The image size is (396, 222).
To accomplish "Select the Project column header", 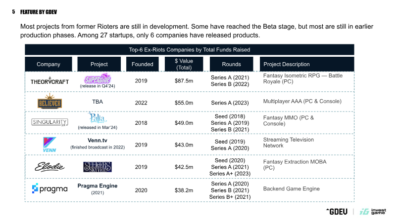I will click(x=99, y=64).
